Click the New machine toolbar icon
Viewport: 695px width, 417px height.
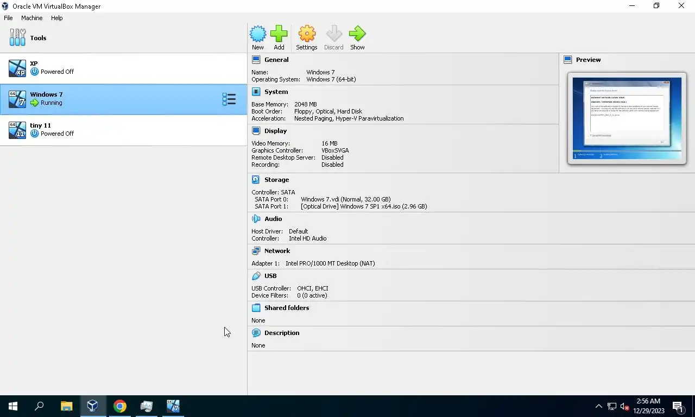point(258,34)
